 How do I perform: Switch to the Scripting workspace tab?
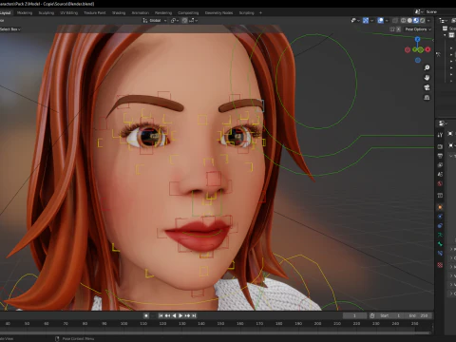tap(246, 13)
